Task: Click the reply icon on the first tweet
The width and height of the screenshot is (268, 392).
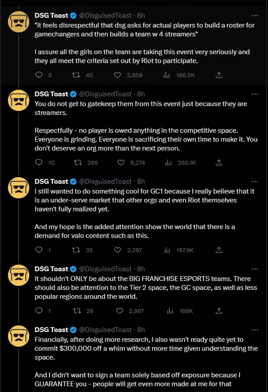Action: point(39,75)
